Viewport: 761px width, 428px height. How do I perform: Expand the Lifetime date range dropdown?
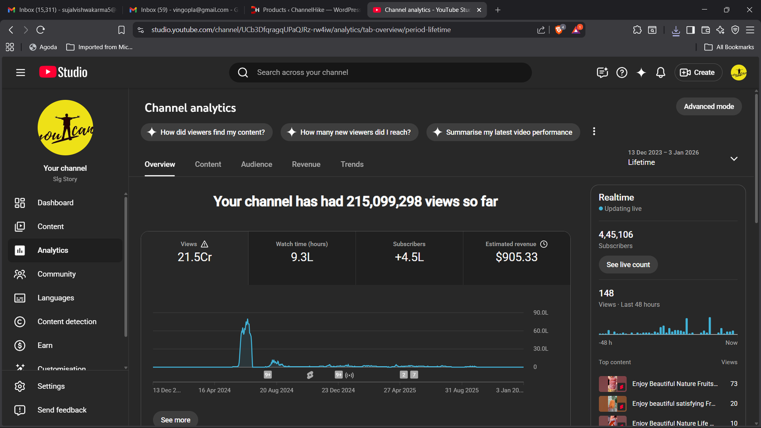[x=734, y=158]
